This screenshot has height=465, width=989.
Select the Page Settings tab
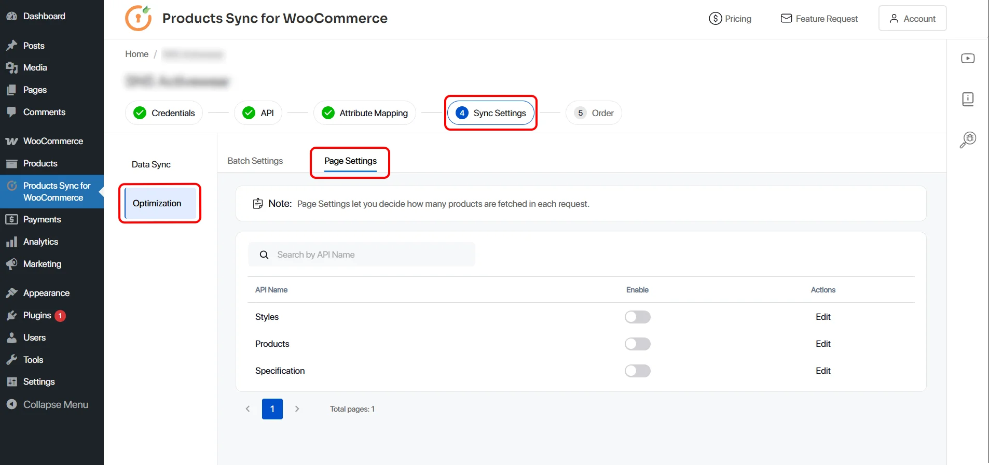[351, 161]
